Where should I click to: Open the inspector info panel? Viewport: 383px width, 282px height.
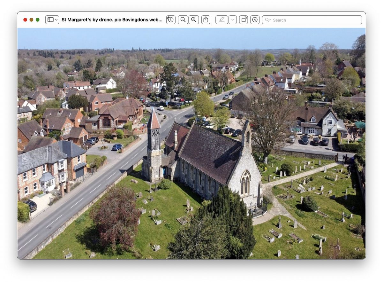coord(171,20)
